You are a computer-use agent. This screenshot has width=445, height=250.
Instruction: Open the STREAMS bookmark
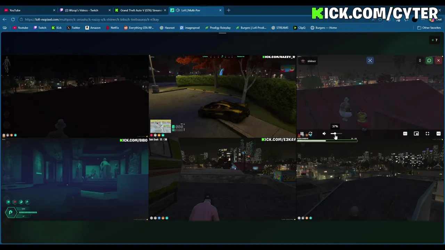280,28
